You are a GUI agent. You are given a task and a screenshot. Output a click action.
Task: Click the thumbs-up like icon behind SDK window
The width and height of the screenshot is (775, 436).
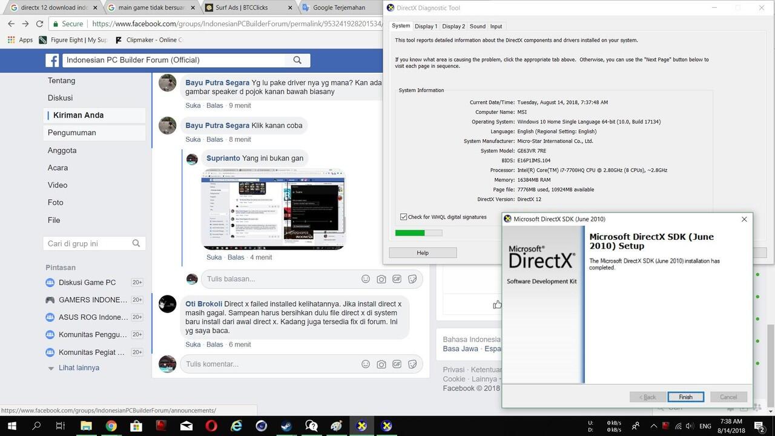497,305
